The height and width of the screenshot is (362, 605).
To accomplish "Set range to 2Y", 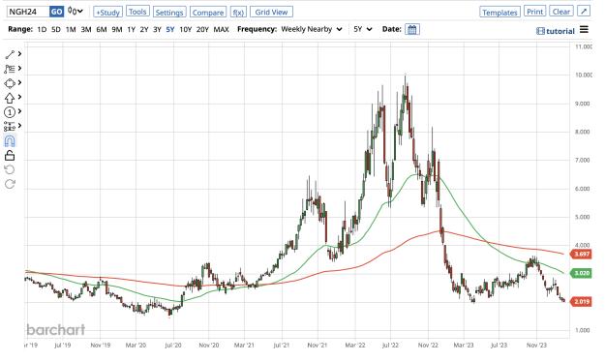I will [144, 29].
